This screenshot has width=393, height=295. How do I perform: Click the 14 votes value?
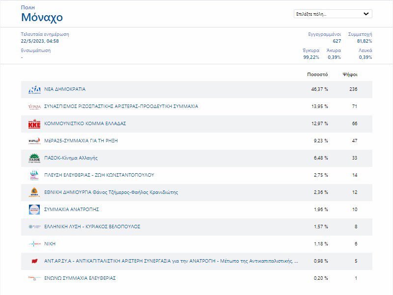[x=355, y=175]
